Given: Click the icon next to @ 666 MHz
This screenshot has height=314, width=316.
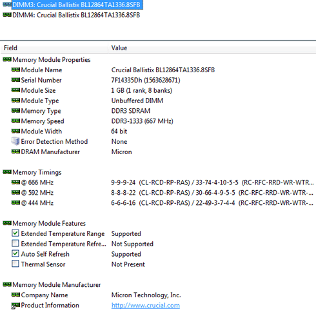Looking at the screenshot, I should (15, 182).
